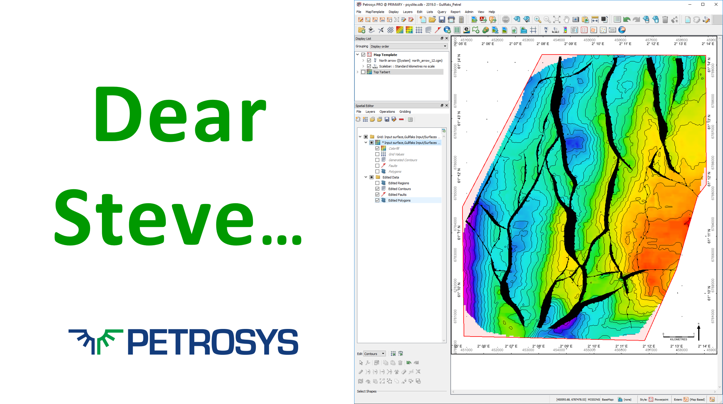Collapse the Map Template tree node
This screenshot has width=723, height=404.
[358, 55]
